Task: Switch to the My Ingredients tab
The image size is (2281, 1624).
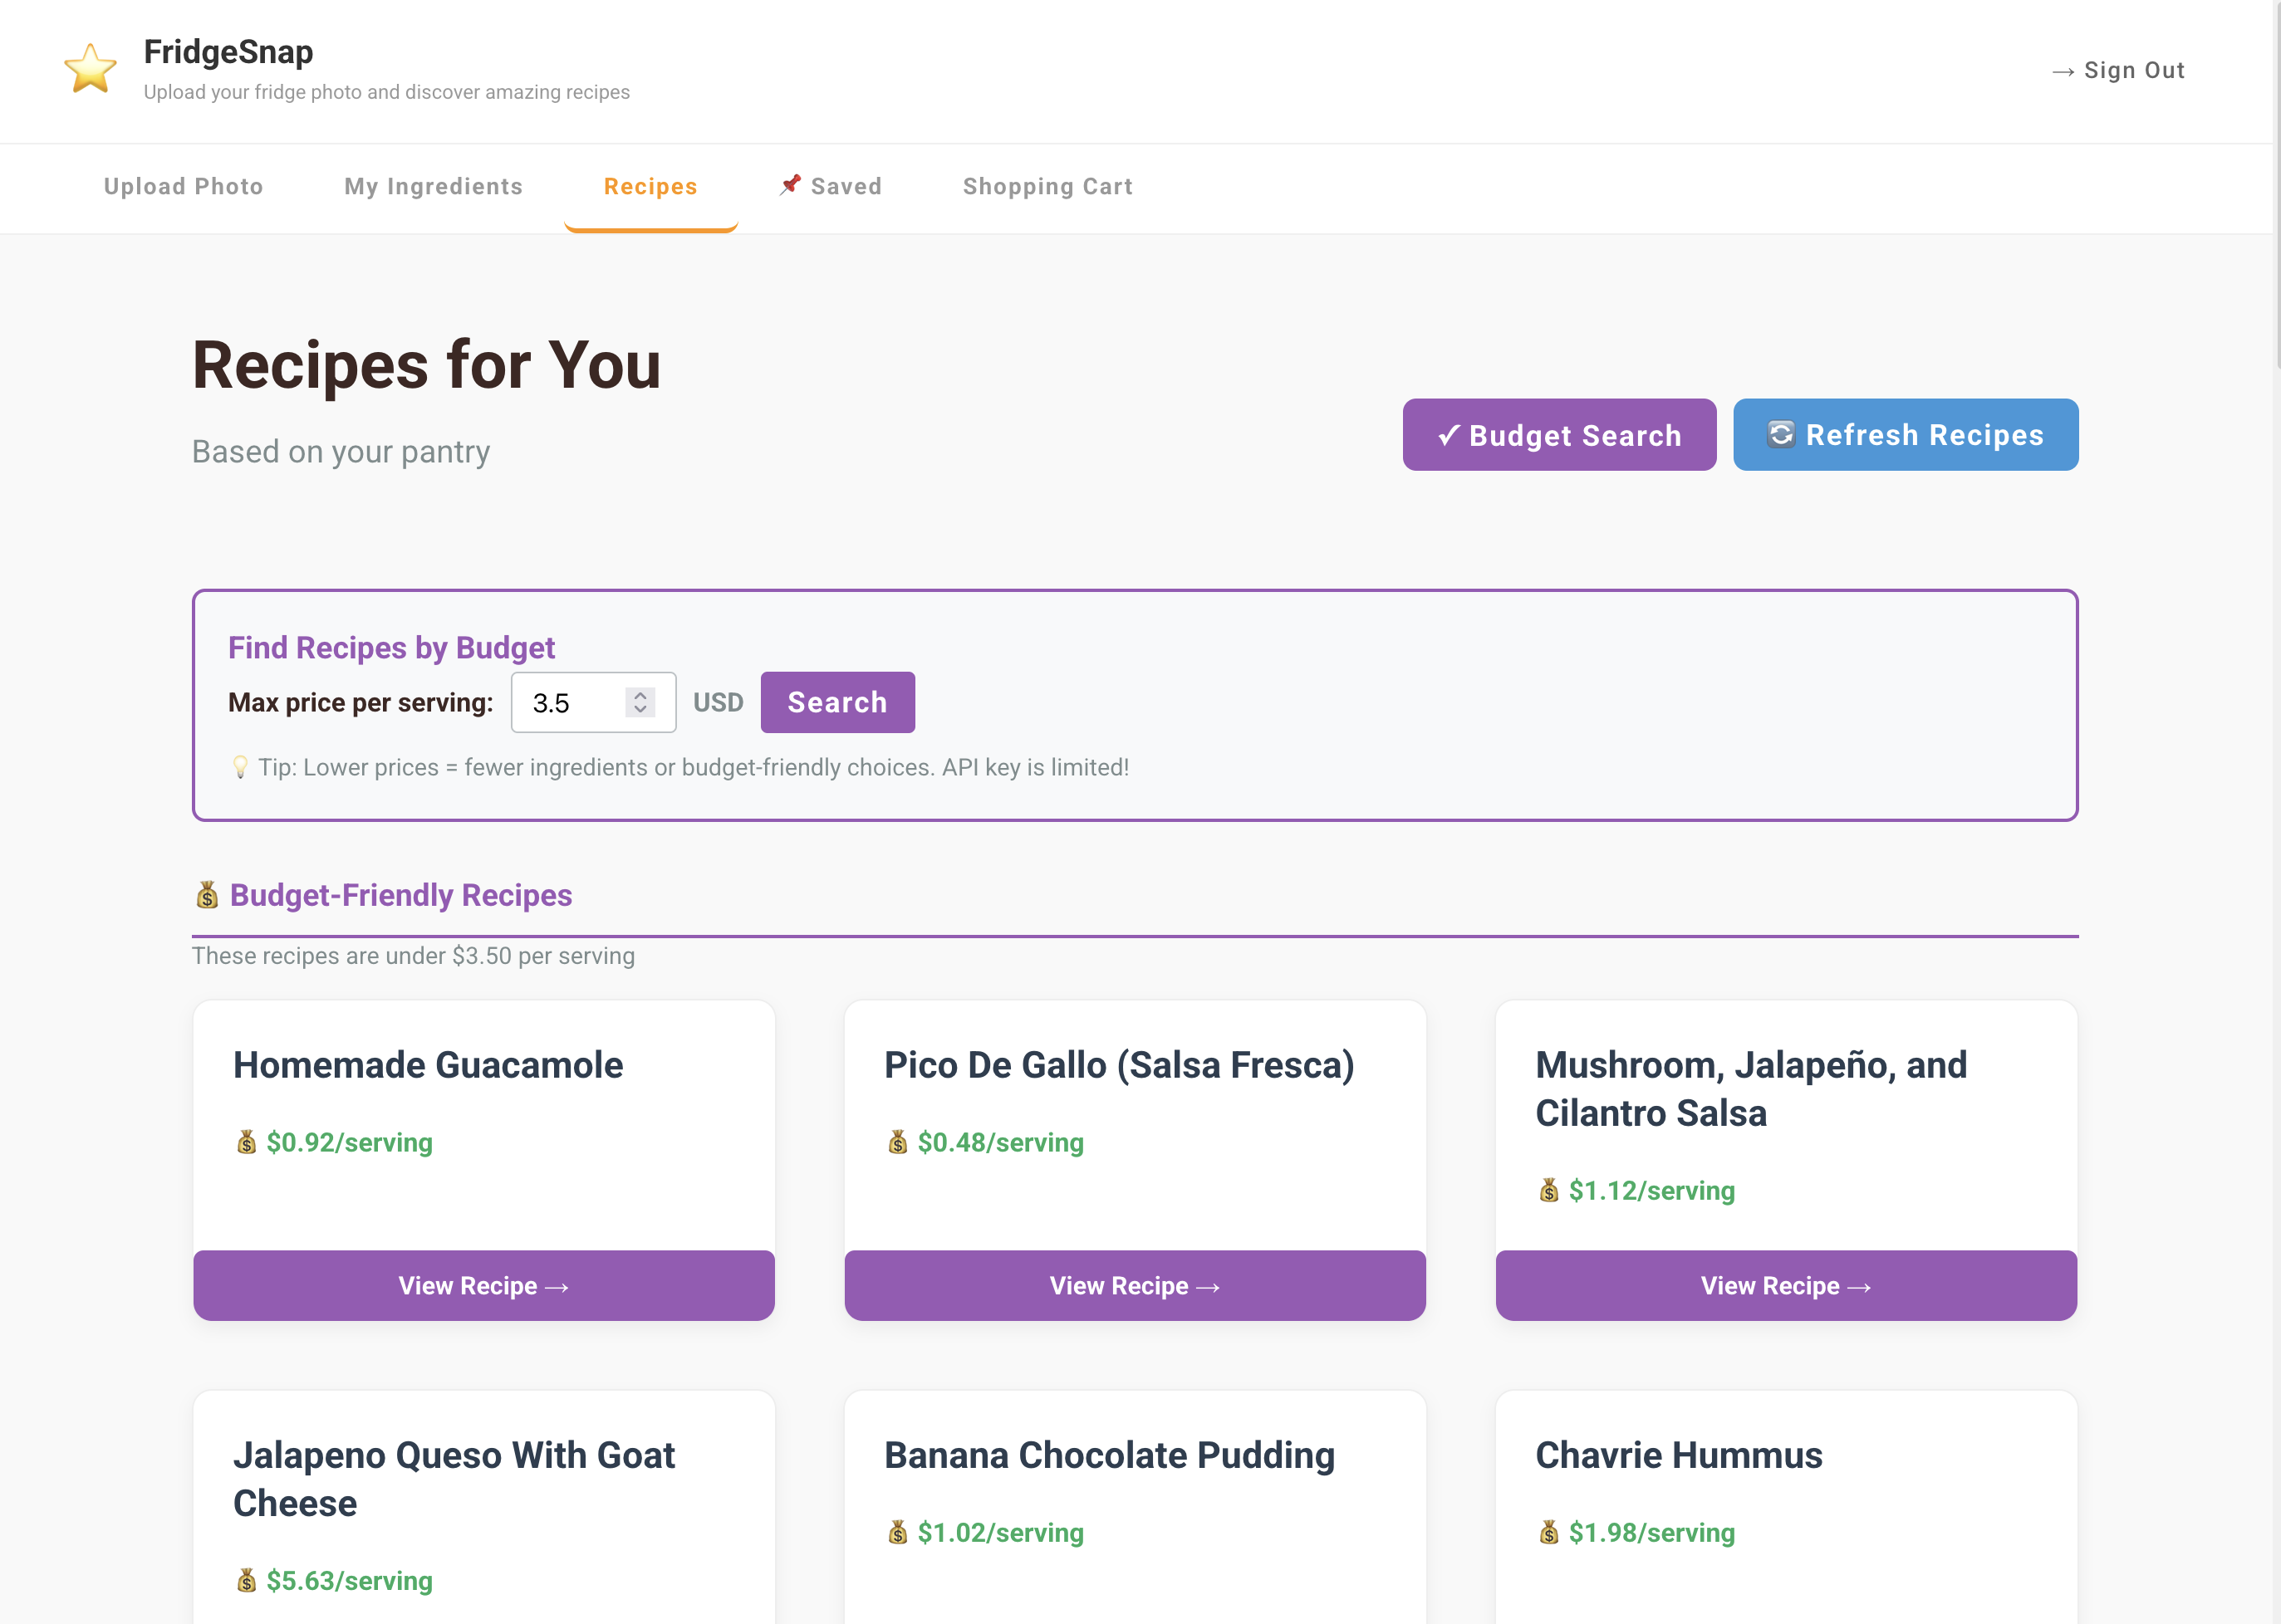Action: [433, 187]
